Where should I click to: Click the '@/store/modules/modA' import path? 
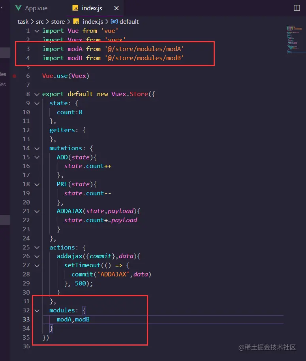tap(145, 49)
